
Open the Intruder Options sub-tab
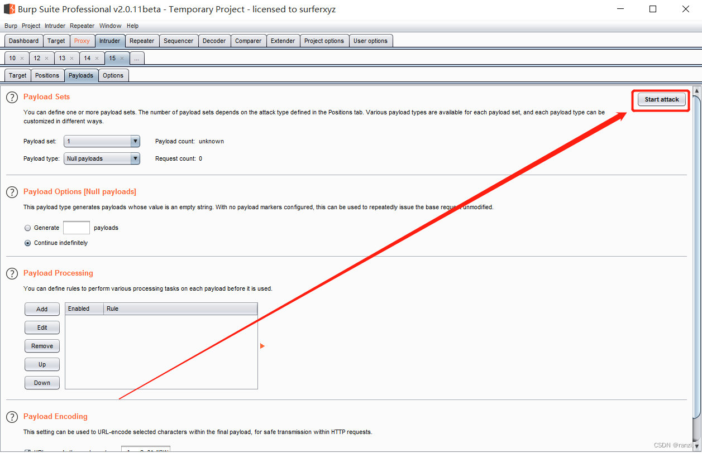[x=113, y=75]
